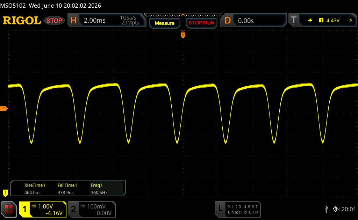The image size is (358, 220).
Task: Open horizontal timebase H menu
Action: point(73,21)
